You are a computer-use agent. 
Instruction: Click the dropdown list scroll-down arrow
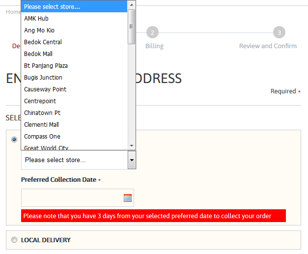pyautogui.click(x=131, y=146)
